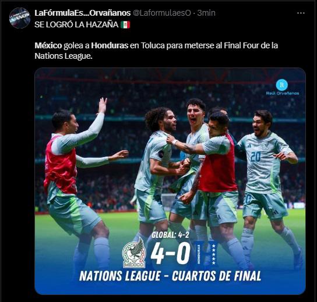317x302 pixels.
Task: Open the three-dot more options menu
Action: (301, 13)
